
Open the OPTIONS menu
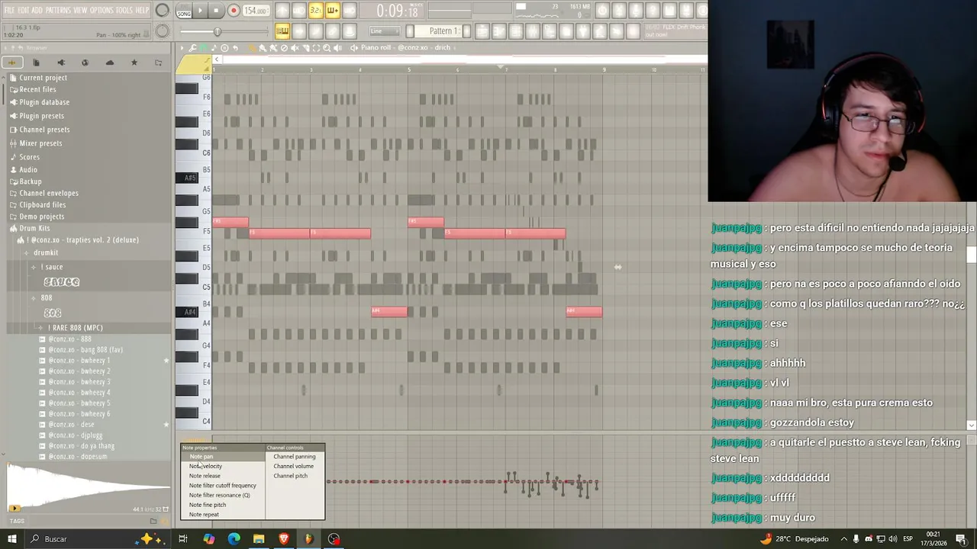tap(102, 10)
